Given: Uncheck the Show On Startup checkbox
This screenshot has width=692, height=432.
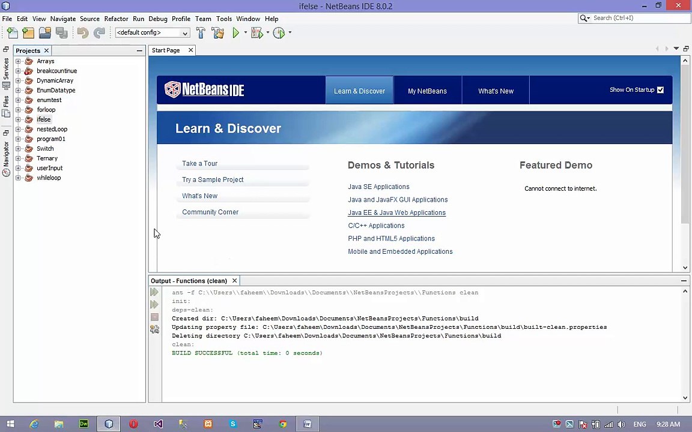Looking at the screenshot, I should tap(660, 90).
